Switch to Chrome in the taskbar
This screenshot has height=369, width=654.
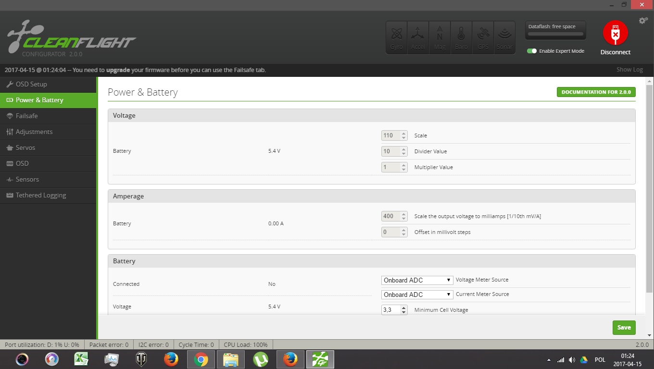201,359
